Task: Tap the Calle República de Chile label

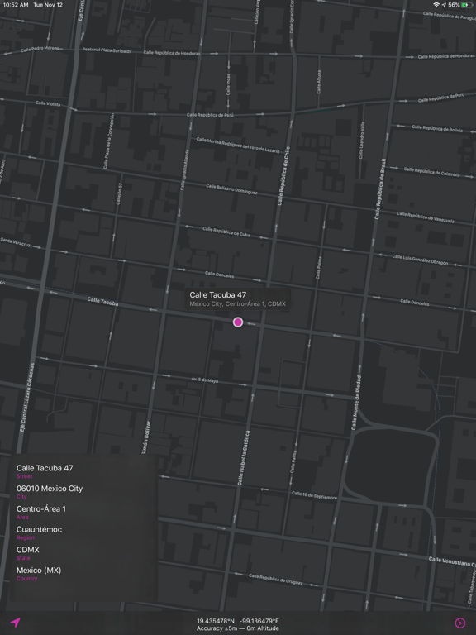Action: click(283, 175)
